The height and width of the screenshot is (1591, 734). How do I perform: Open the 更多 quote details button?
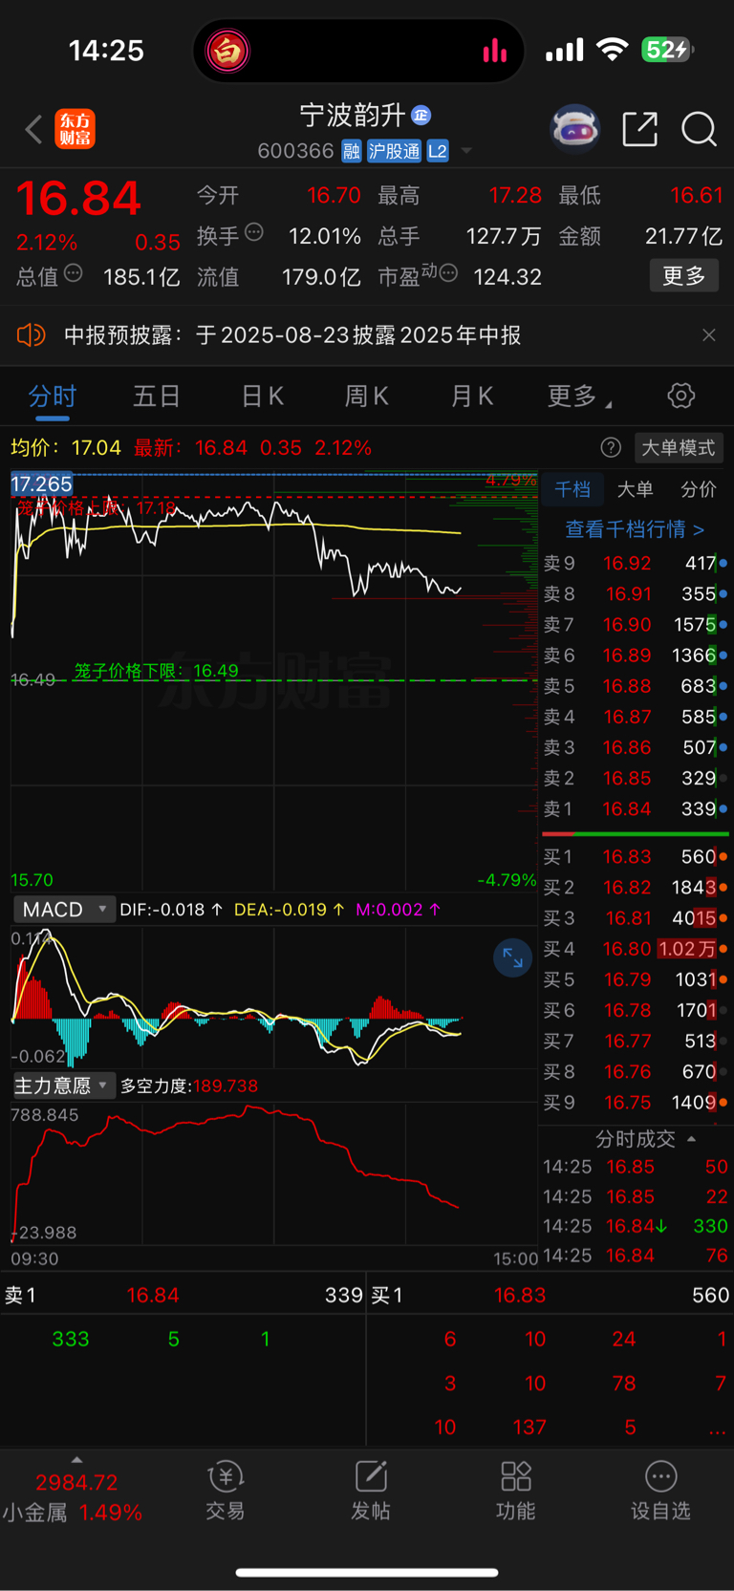point(683,276)
